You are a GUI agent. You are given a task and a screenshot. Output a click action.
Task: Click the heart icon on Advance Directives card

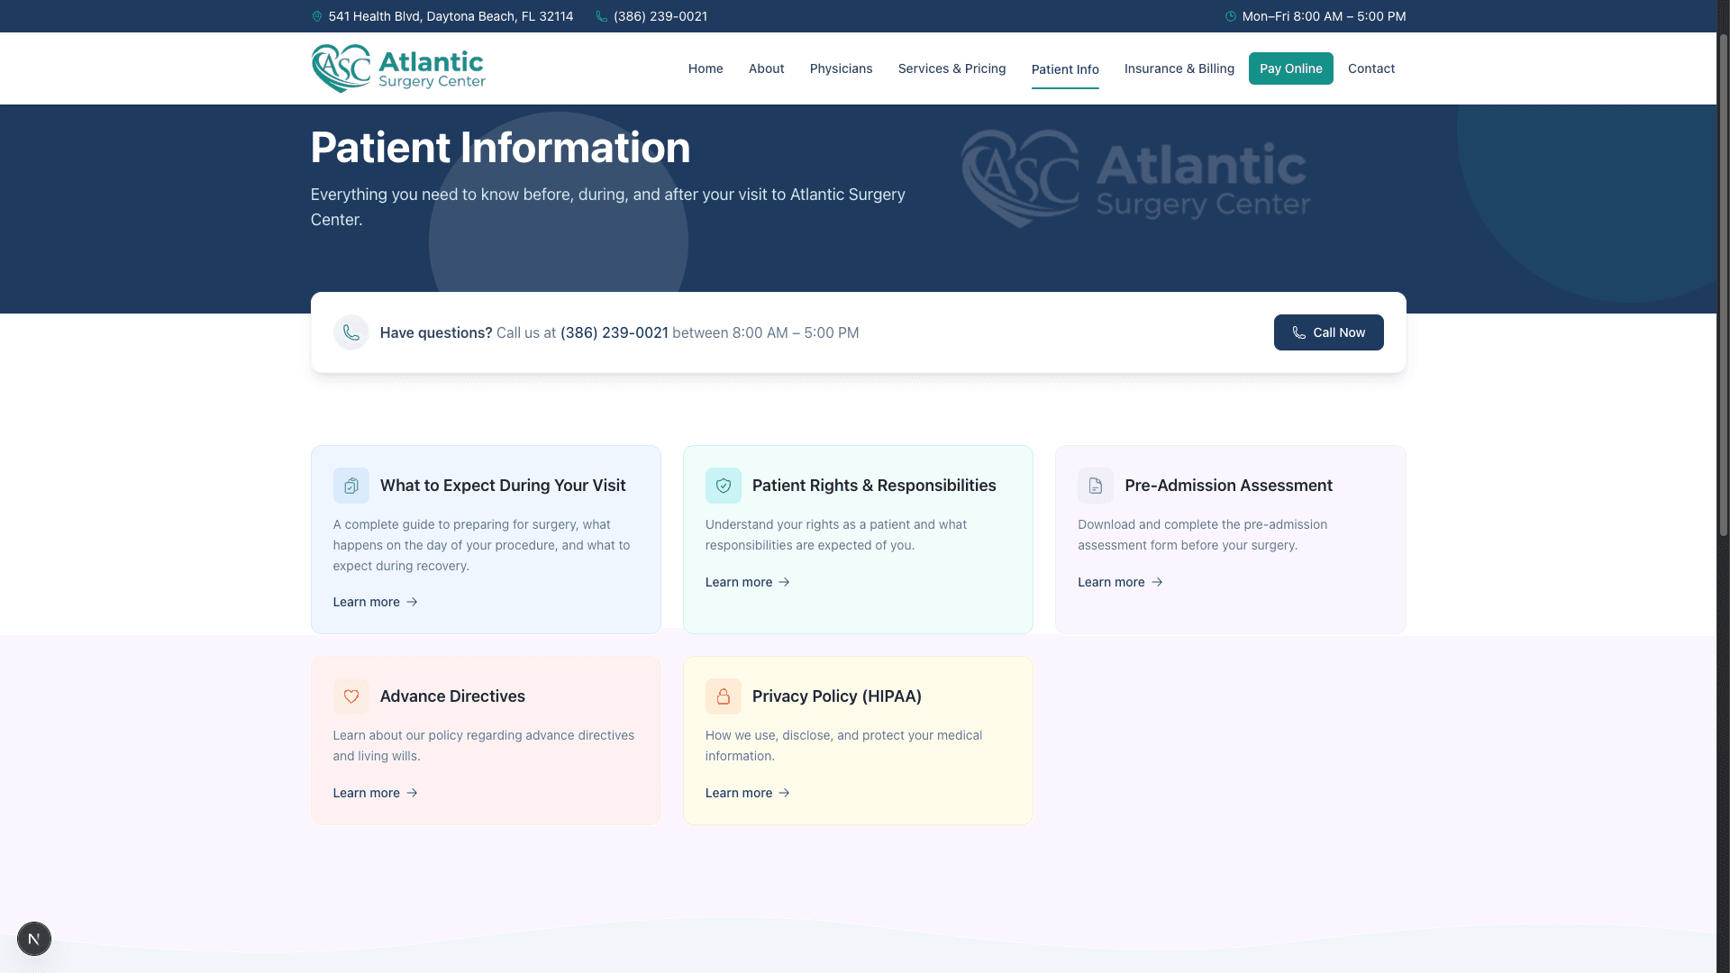(351, 696)
